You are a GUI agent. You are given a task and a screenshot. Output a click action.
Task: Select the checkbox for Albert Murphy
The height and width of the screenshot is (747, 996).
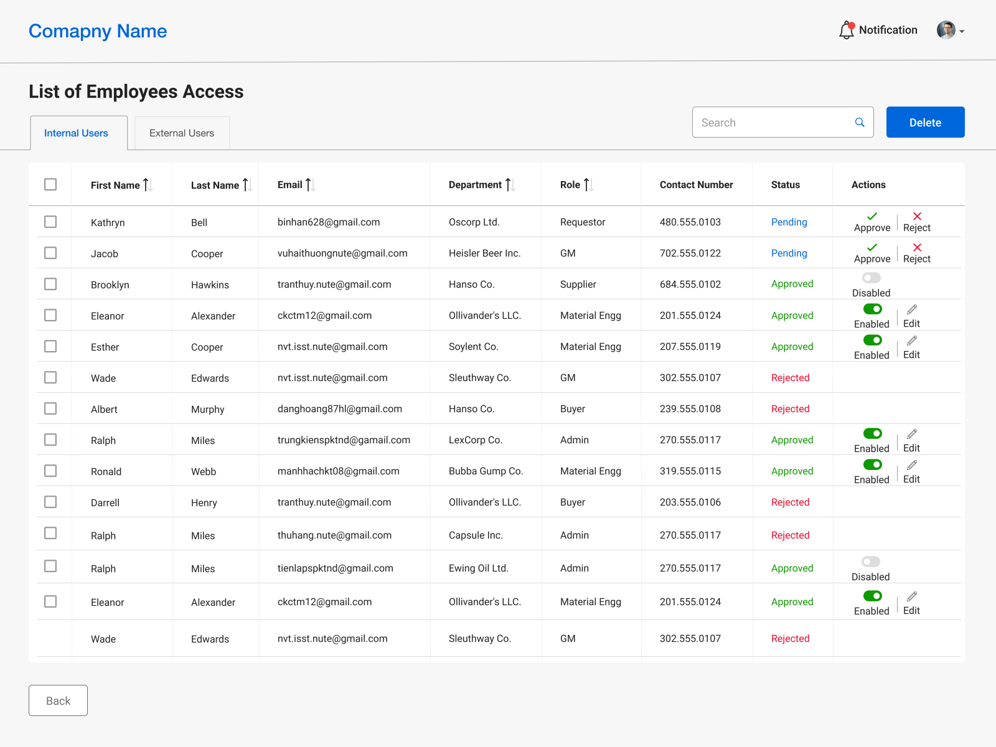pyautogui.click(x=50, y=408)
